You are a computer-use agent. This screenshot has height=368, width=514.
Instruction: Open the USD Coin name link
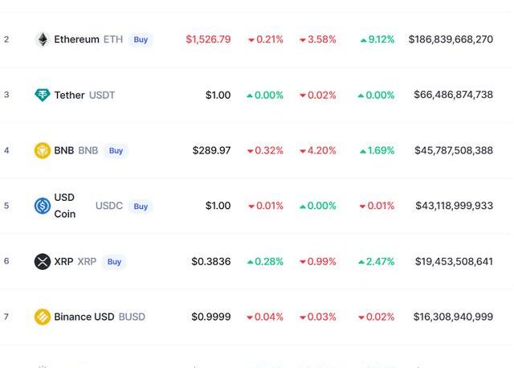(65, 206)
